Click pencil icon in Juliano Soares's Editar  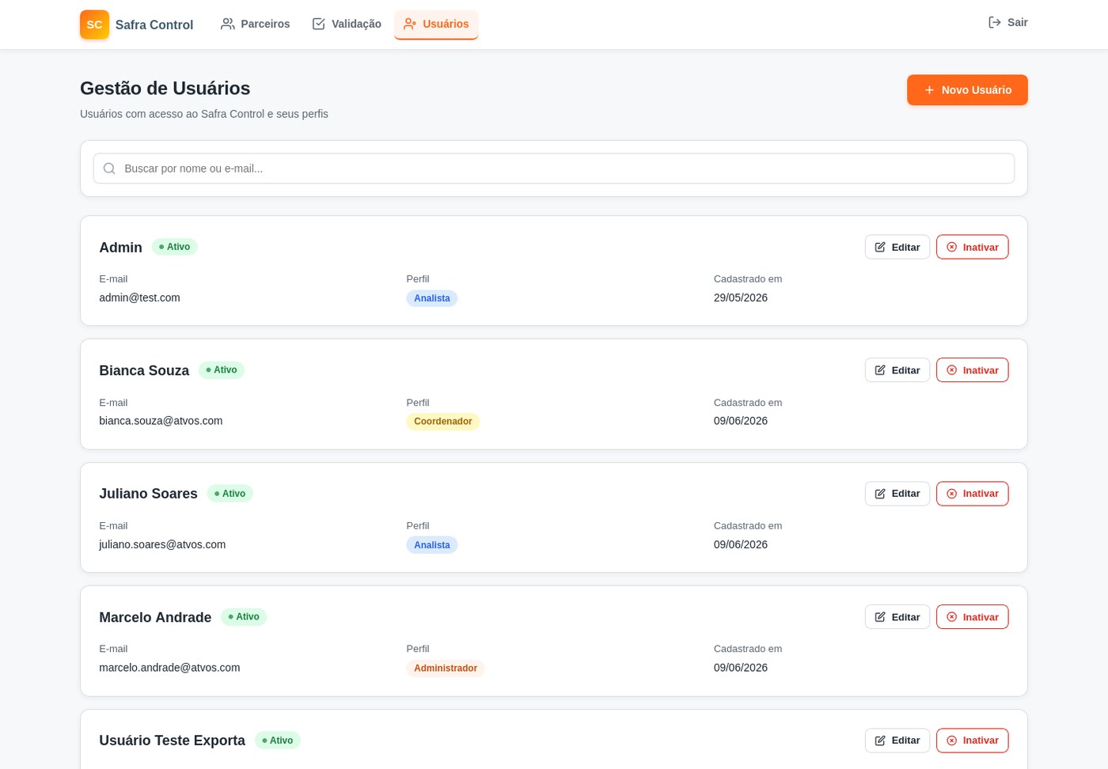click(880, 494)
